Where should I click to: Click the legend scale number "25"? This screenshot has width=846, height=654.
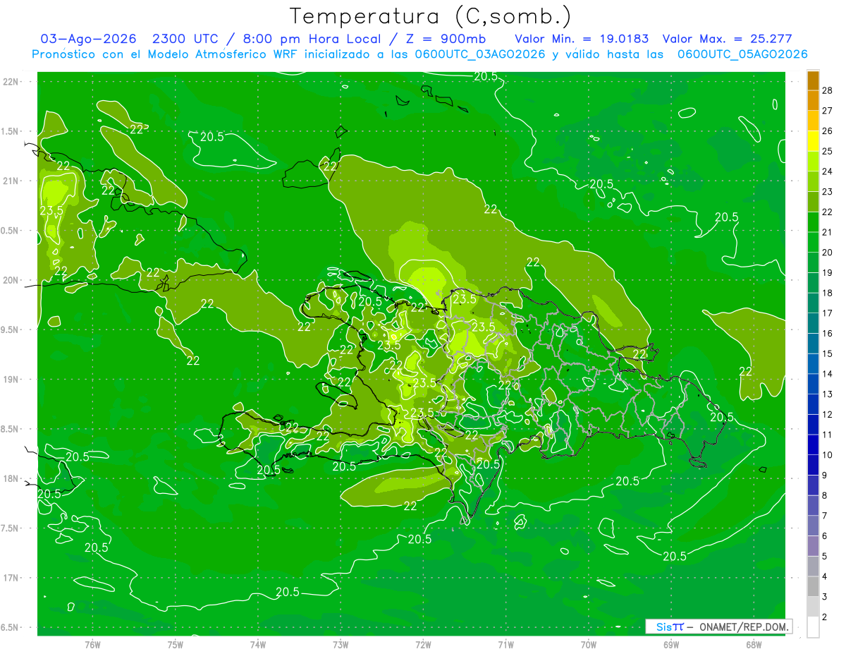(828, 151)
